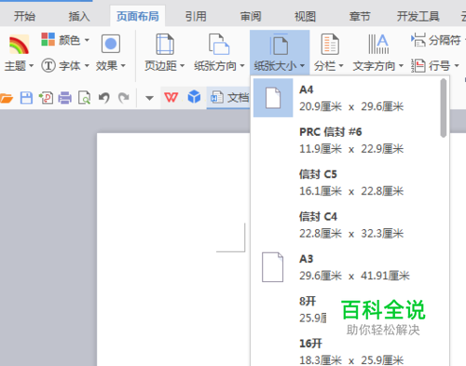This screenshot has width=466, height=366.
Task: Switch to the 审阅 tab
Action: (251, 16)
